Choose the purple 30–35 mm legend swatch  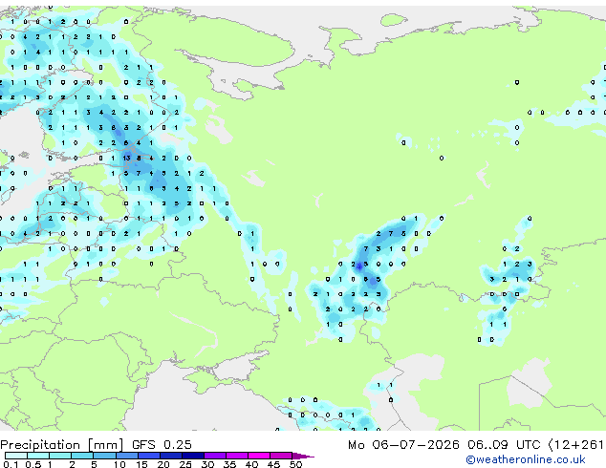[x=215, y=456]
